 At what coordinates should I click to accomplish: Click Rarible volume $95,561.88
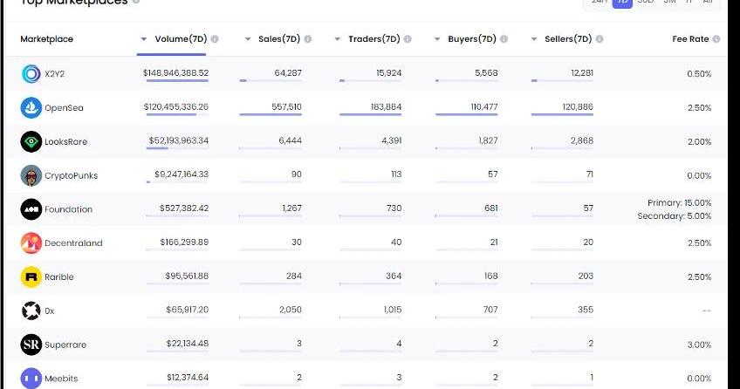click(x=187, y=276)
